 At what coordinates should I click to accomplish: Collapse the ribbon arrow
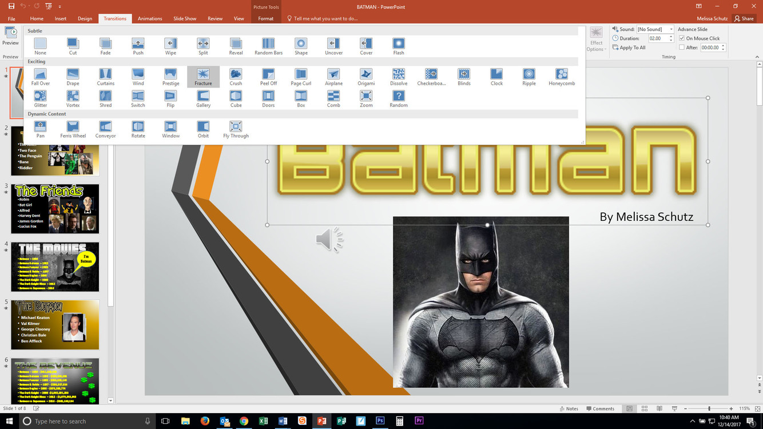(758, 57)
